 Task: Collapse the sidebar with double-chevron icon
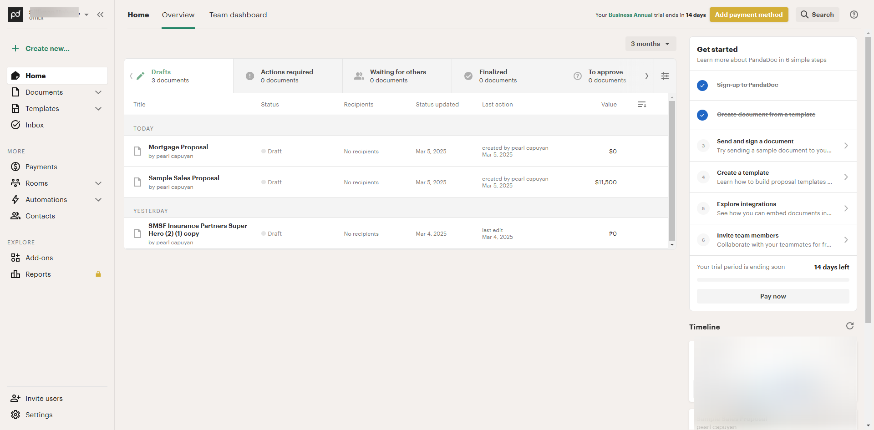100,15
